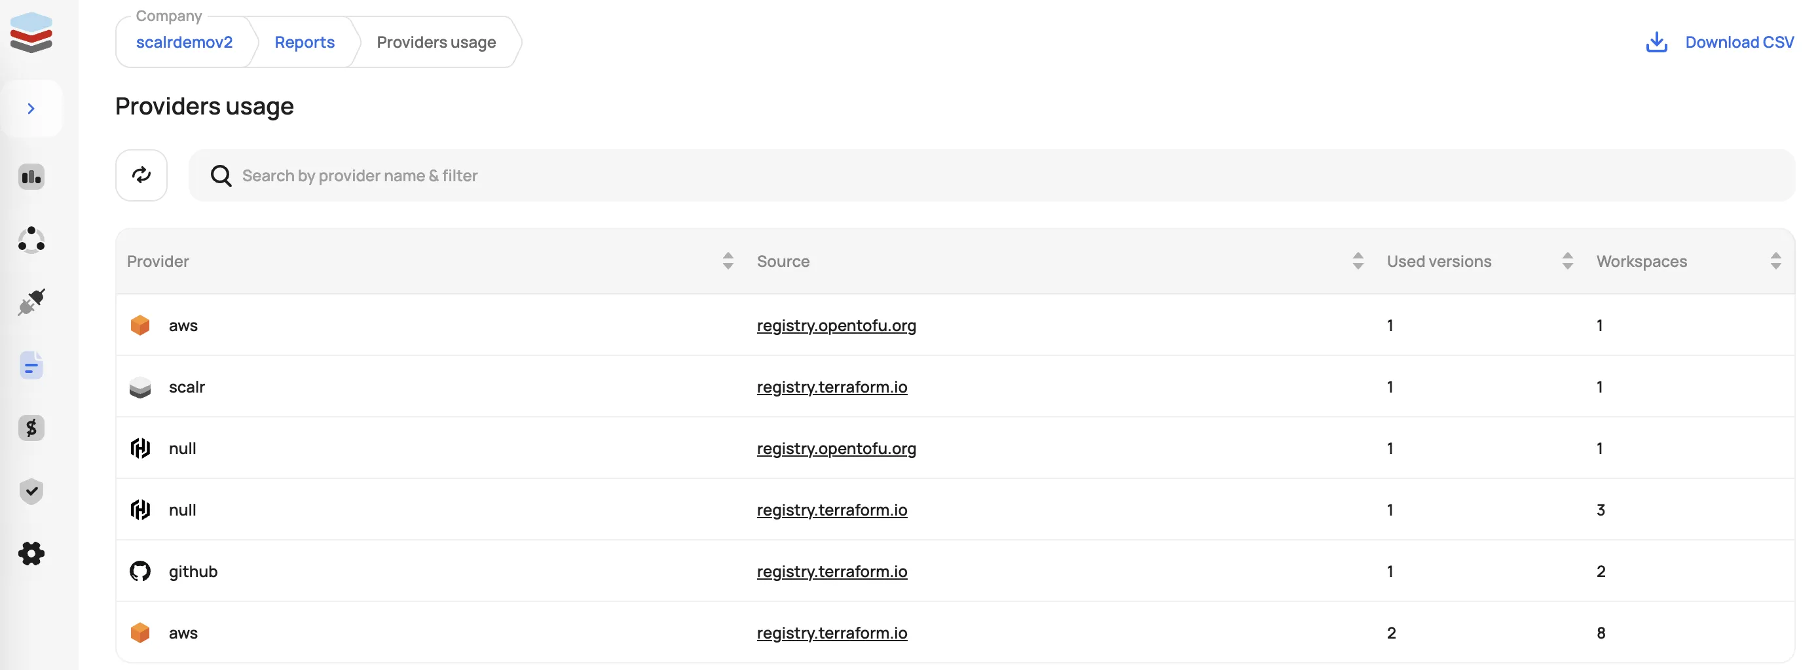Open registry.opentofu.org link in first aws row
Screen dimensions: 1818x670
point(836,326)
